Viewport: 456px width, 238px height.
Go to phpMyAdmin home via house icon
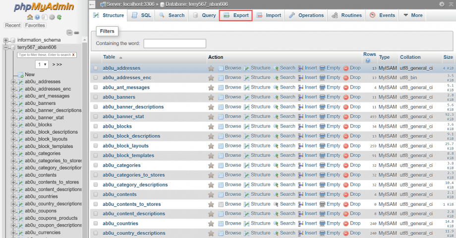(x=30, y=17)
